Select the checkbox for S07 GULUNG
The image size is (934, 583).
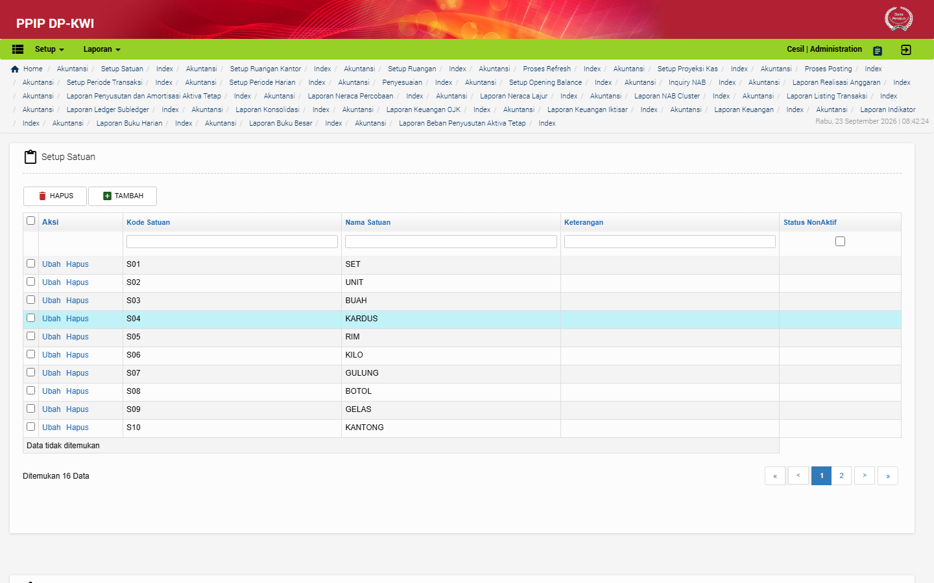30,372
